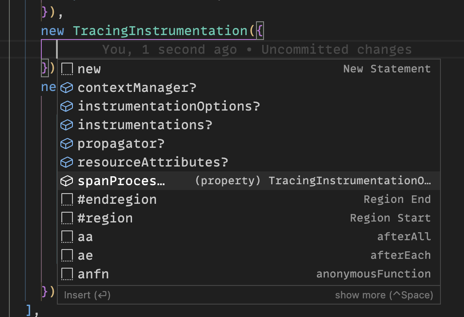Click show more to expand suggestions
This screenshot has height=317, width=464.
point(384,294)
